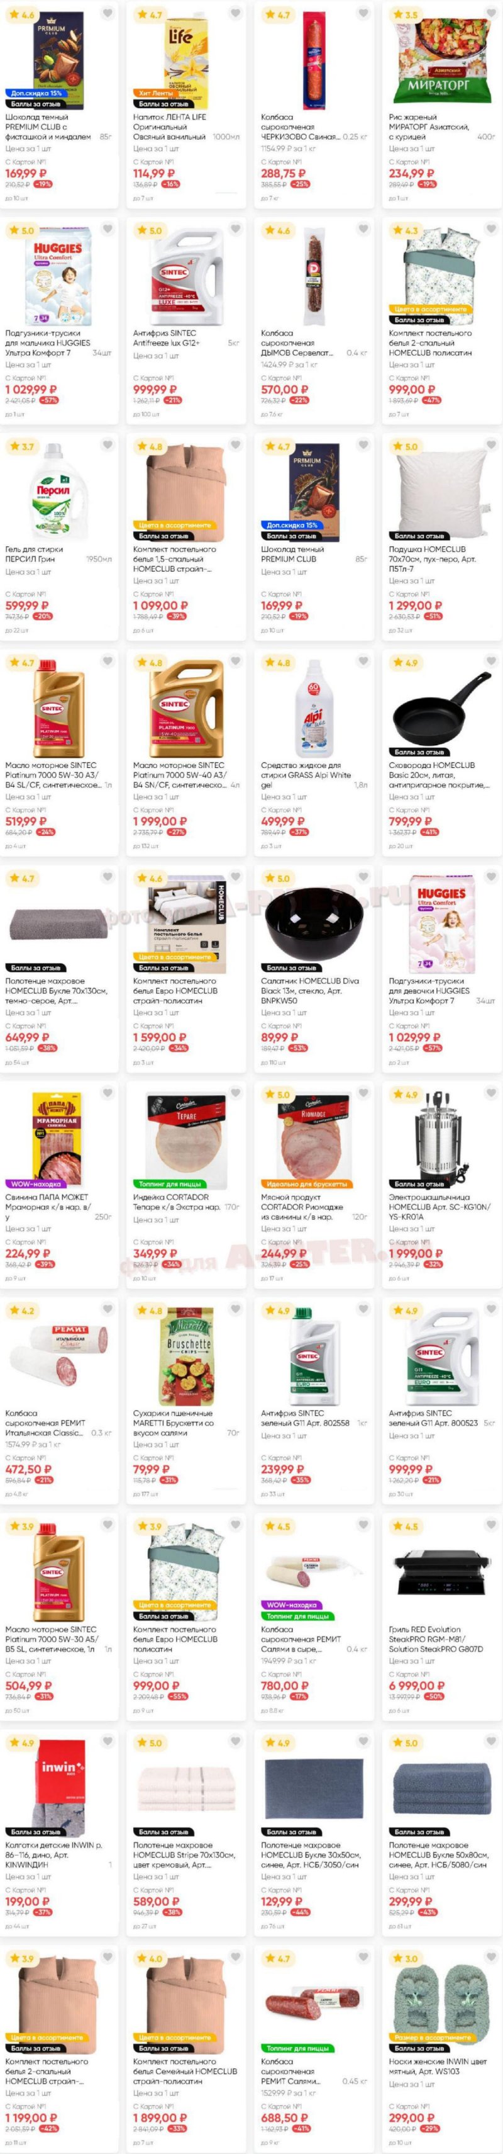Image resolution: width=503 pixels, height=2154 pixels.
Task: Open Салатник HOMECLUB Diva Black product link
Action: 309,990
